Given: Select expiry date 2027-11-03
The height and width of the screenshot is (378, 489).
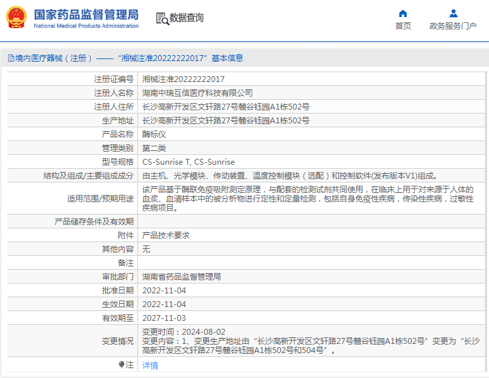Looking at the screenshot, I should (164, 318).
